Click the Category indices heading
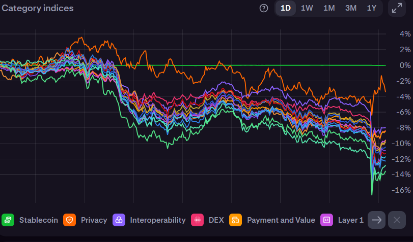This screenshot has width=413, height=242. pyautogui.click(x=38, y=8)
